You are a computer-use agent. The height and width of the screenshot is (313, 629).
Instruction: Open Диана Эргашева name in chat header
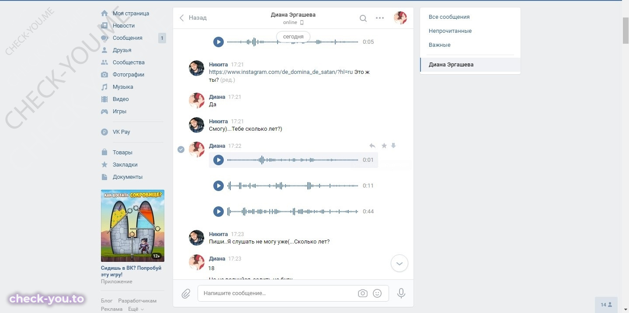293,15
